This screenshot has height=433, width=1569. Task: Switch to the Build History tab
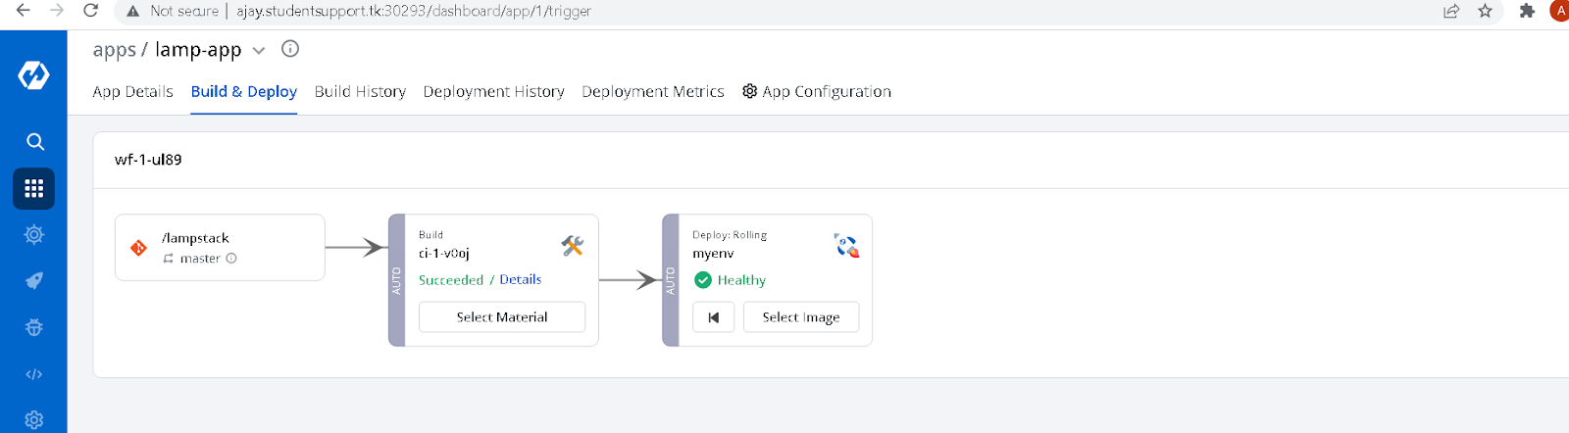(x=360, y=91)
